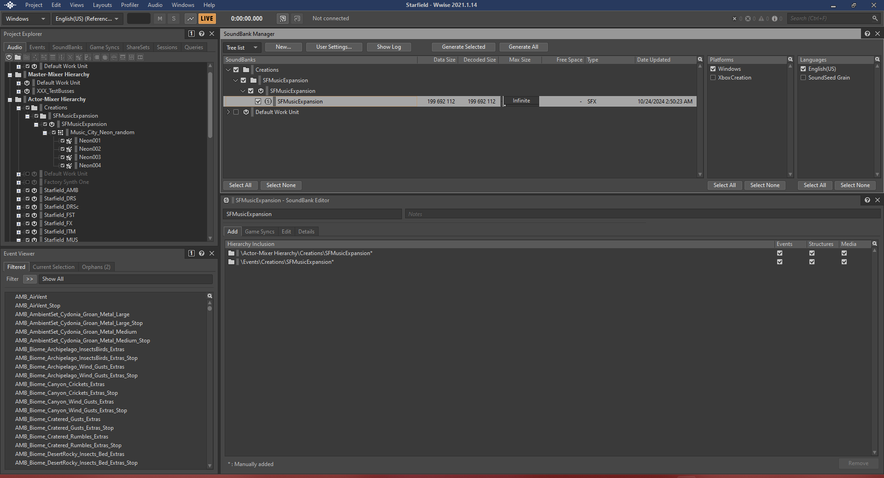Open the Tree list view dropdown
This screenshot has width=884, height=478.
click(242, 47)
